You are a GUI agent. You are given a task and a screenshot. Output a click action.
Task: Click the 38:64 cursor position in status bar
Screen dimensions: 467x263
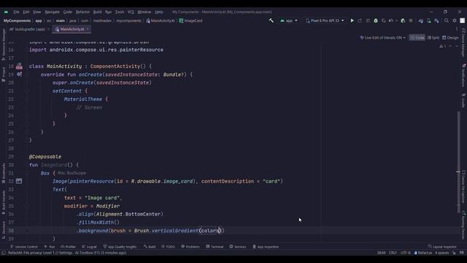(x=381, y=253)
